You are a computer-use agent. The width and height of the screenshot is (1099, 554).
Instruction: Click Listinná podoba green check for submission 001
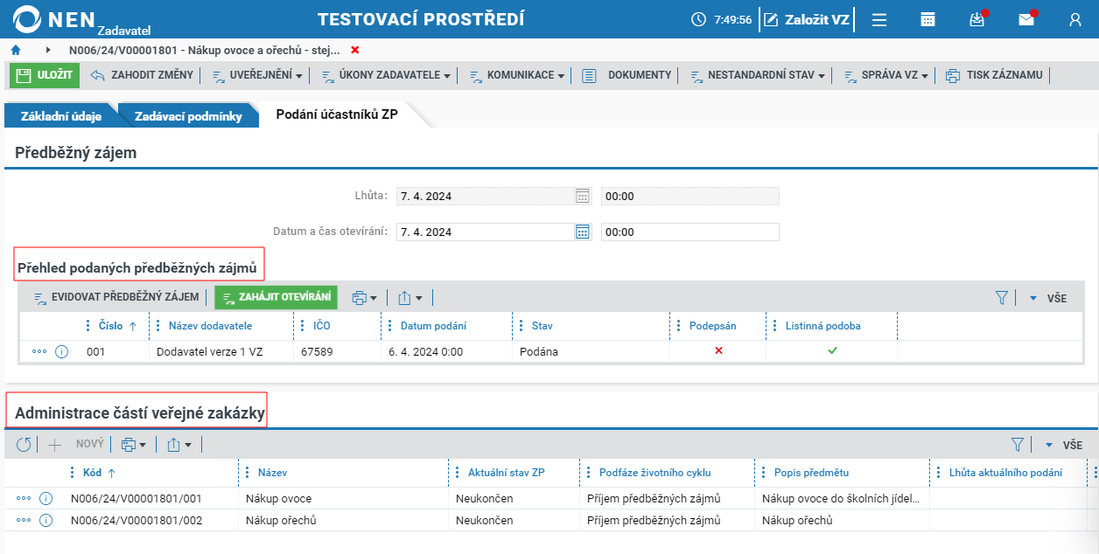pyautogui.click(x=833, y=350)
